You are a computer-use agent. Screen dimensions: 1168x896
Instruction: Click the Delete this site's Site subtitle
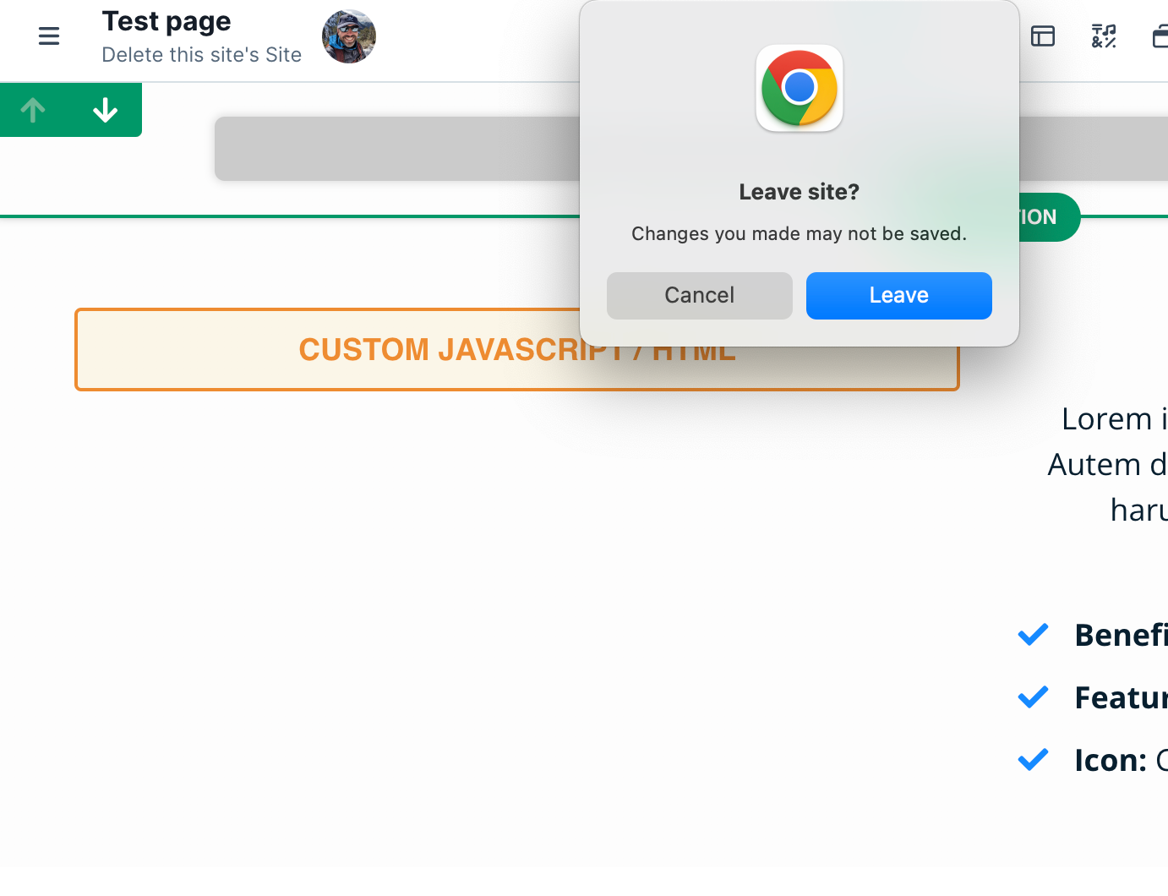click(202, 55)
